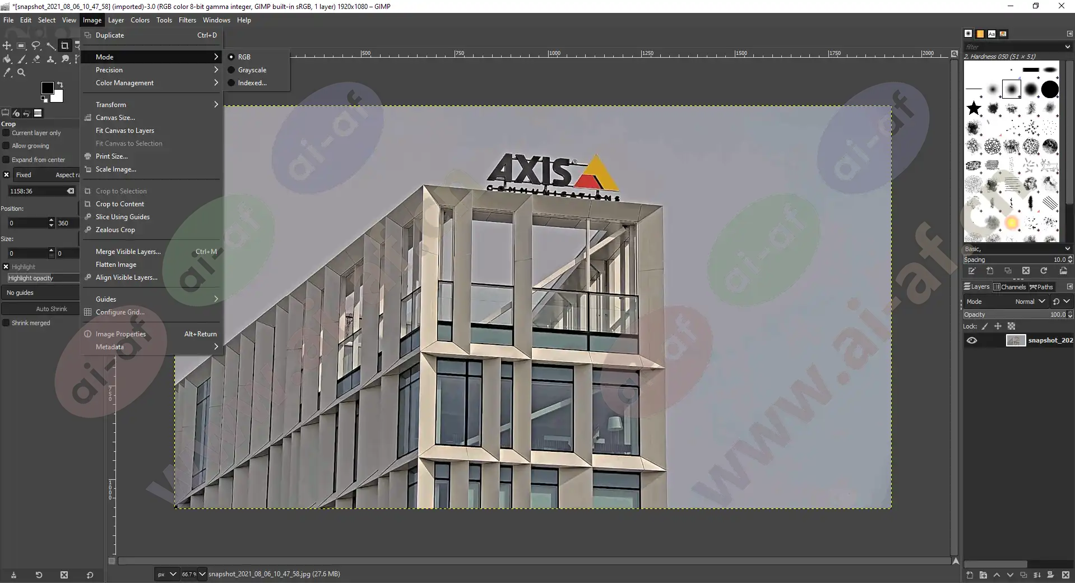Select the Rectangle Select tool
The image size is (1075, 583).
coord(21,46)
